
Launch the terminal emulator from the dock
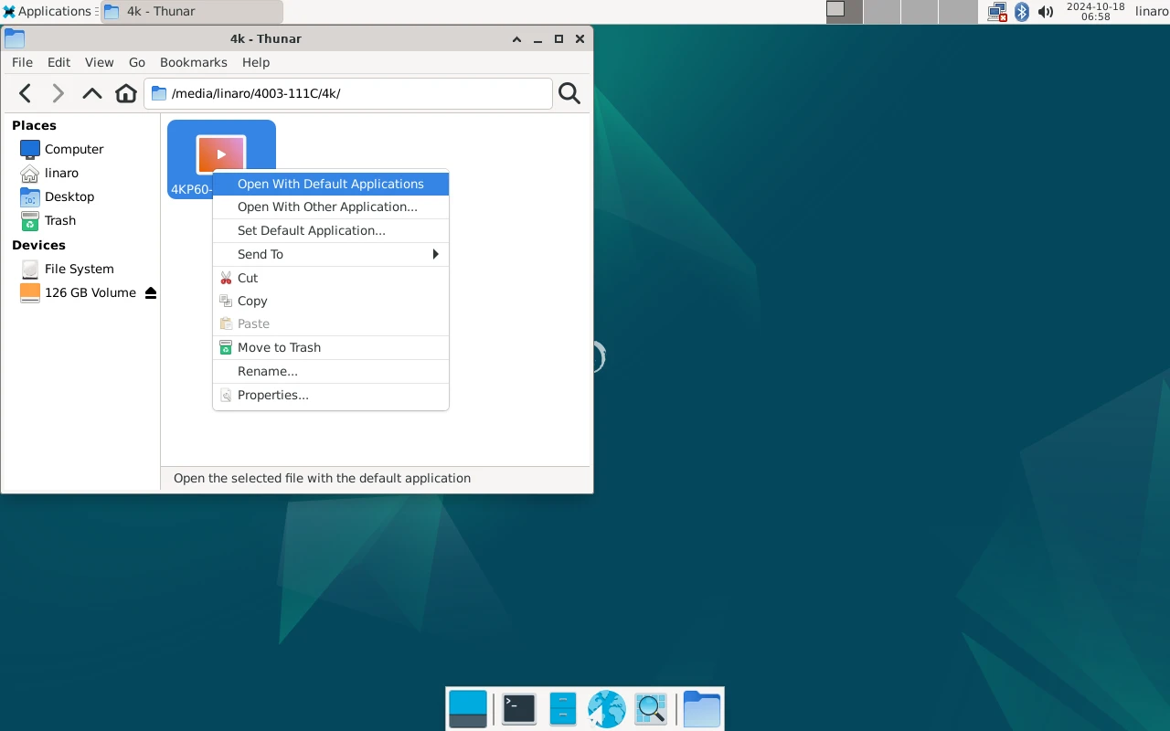[x=519, y=709]
